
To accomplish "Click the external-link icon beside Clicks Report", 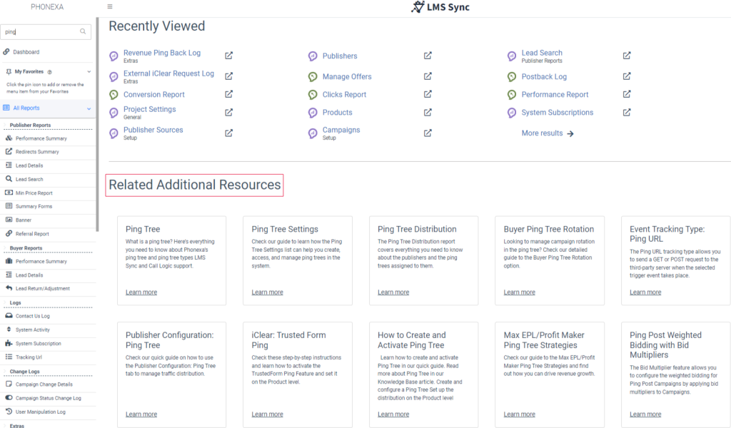I will [x=428, y=95].
